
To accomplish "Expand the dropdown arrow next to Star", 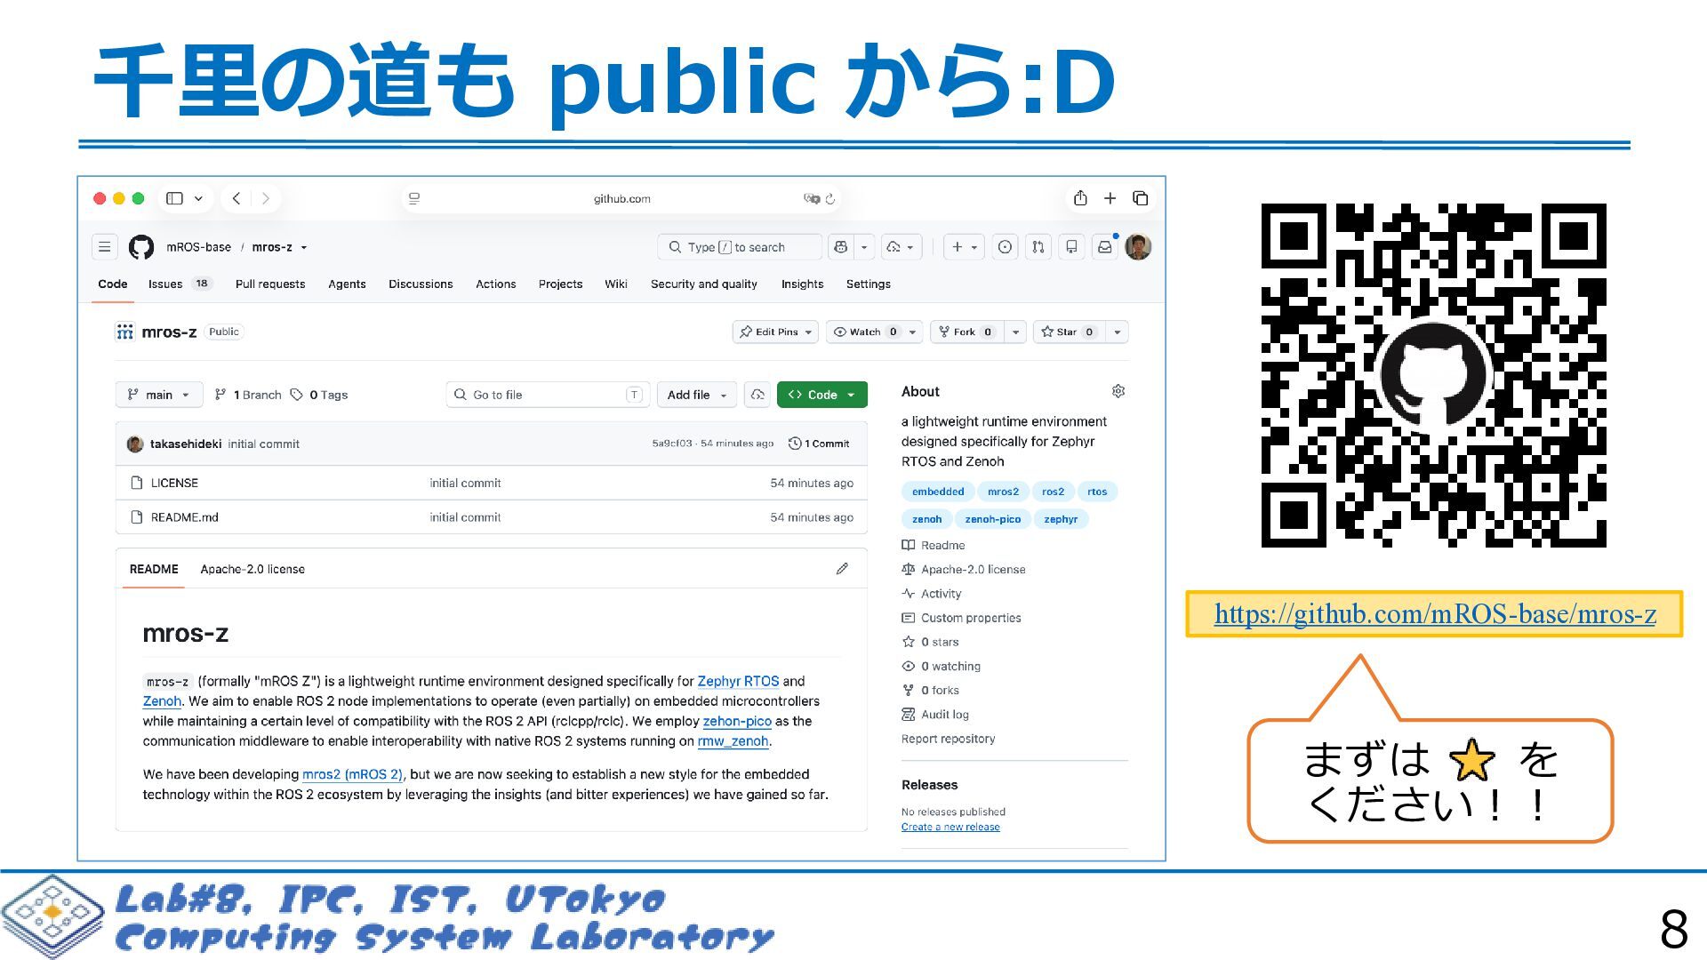I will [x=1118, y=332].
